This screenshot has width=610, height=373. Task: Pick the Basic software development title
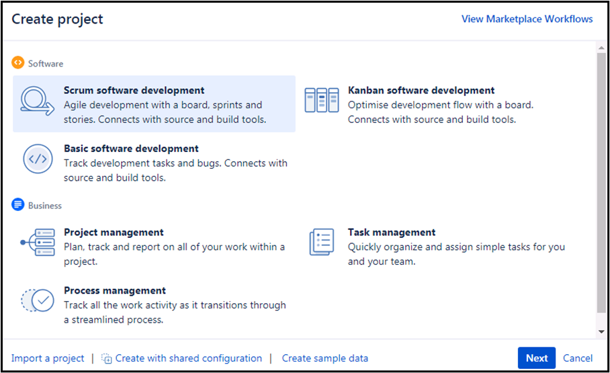(x=131, y=149)
